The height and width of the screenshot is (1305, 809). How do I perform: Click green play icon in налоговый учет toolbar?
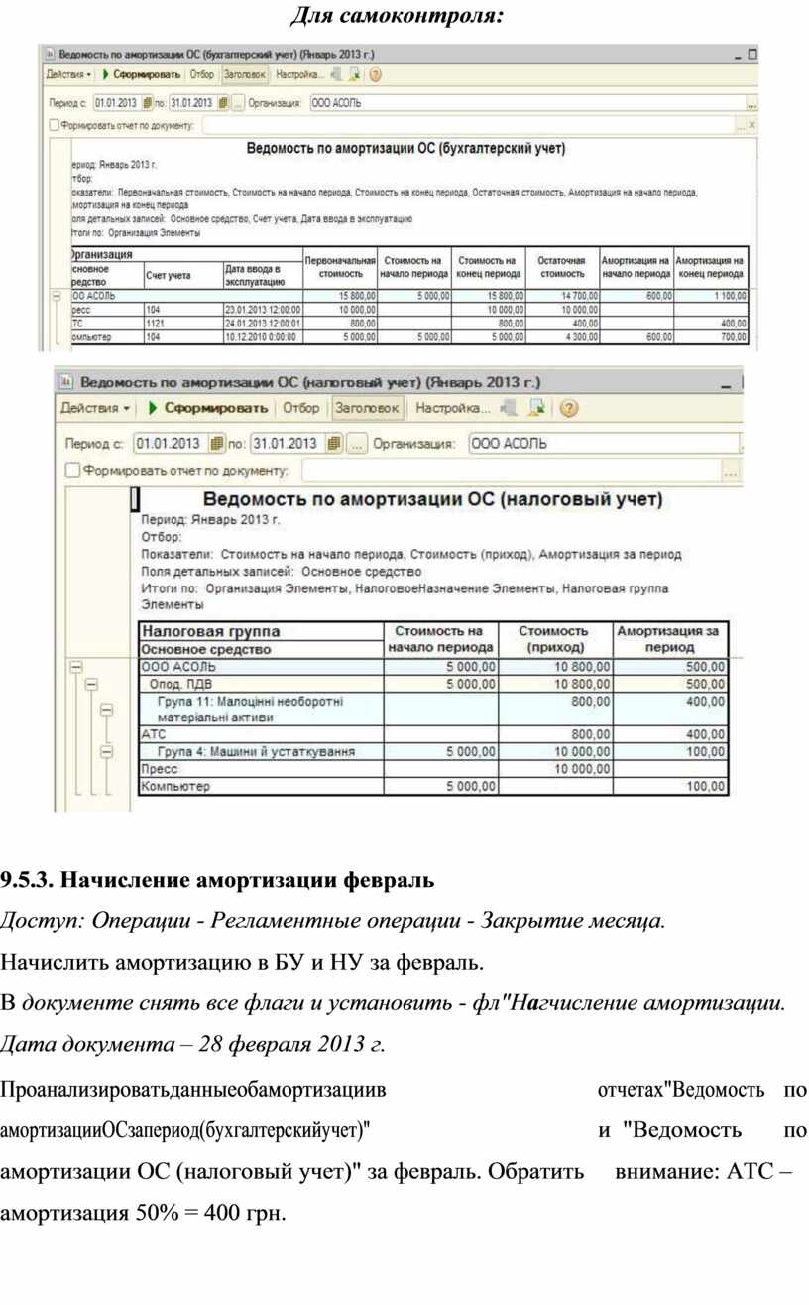153,408
